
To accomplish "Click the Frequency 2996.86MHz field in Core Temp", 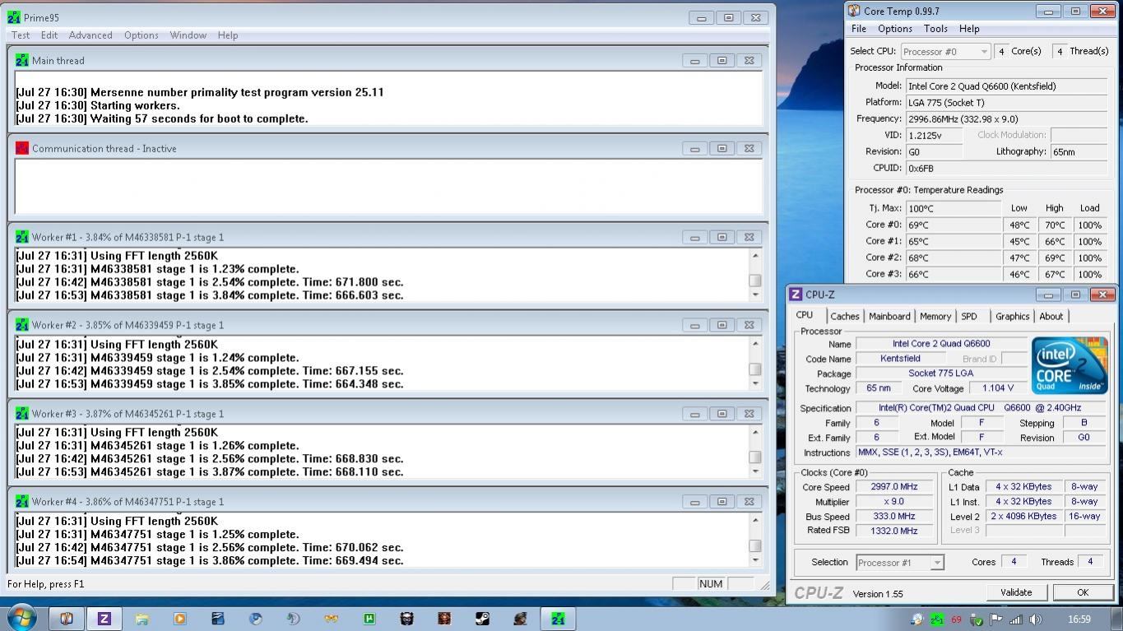I will [1006, 118].
